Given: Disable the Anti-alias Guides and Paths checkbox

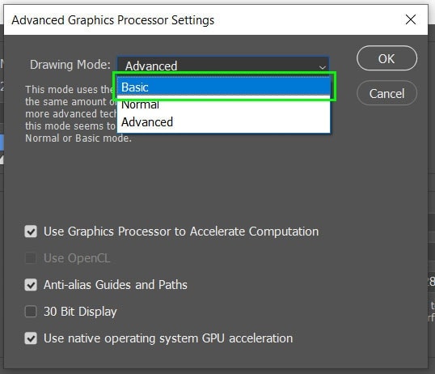Looking at the screenshot, I should click(x=31, y=285).
